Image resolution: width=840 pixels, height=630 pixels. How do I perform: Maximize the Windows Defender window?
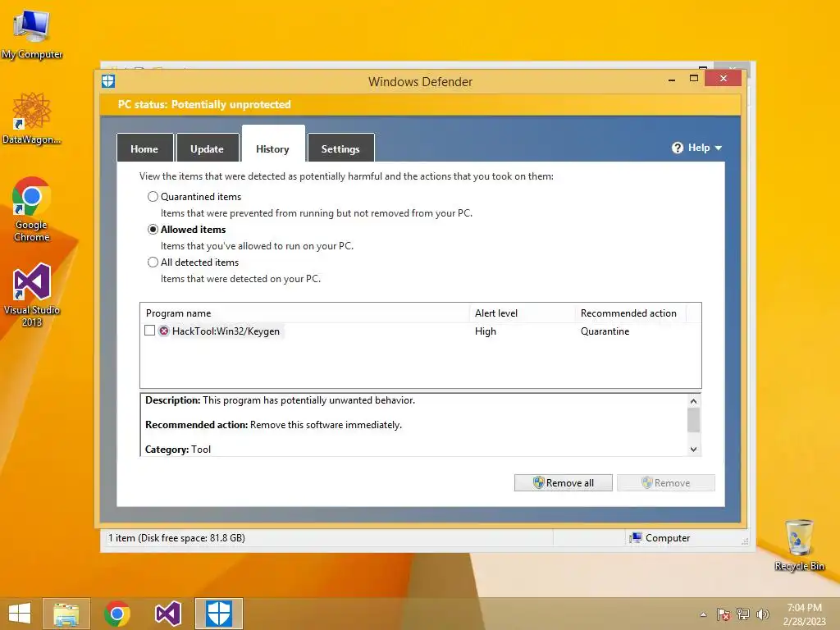[x=694, y=79]
